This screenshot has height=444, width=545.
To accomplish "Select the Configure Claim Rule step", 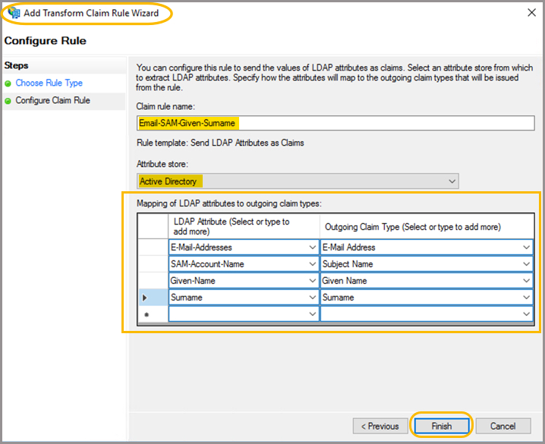I will 52,100.
